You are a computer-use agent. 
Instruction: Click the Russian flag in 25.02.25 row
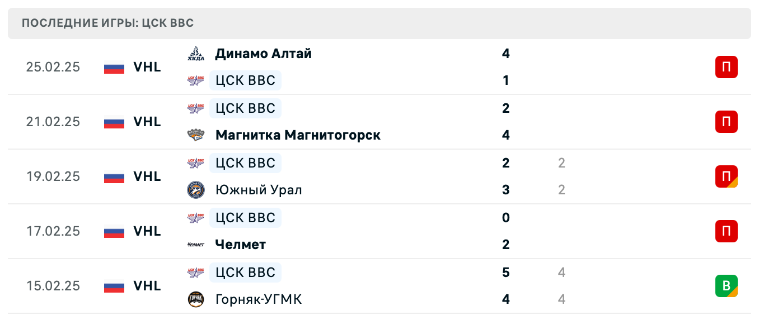pyautogui.click(x=114, y=67)
